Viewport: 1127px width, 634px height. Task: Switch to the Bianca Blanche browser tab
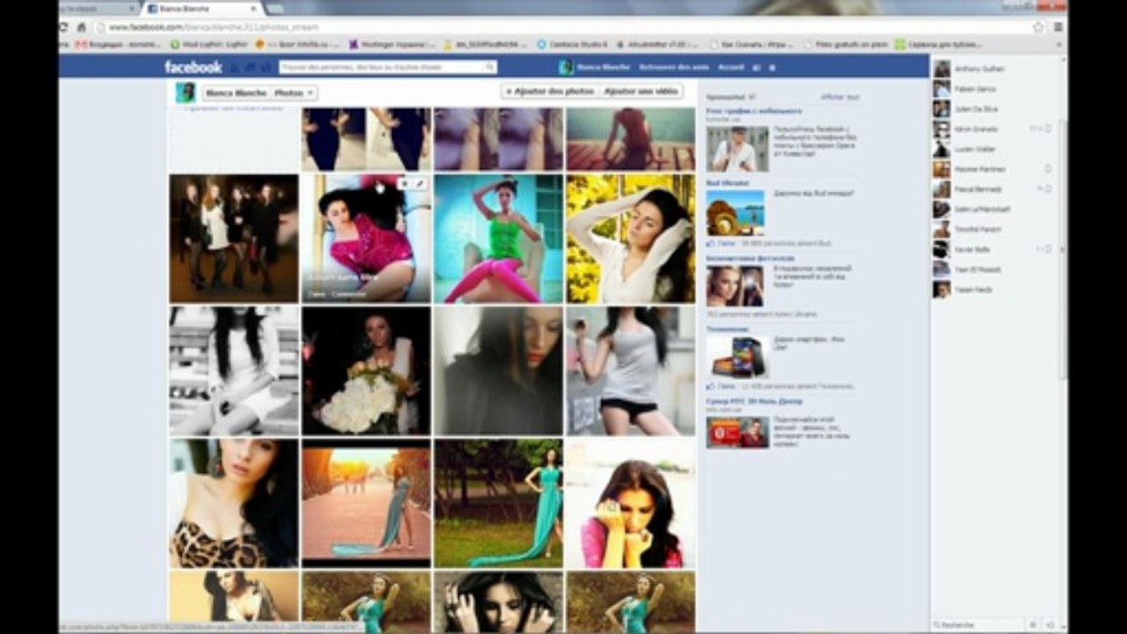201,9
